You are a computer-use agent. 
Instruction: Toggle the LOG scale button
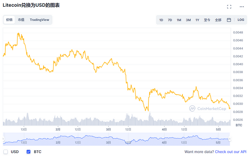tap(241, 20)
